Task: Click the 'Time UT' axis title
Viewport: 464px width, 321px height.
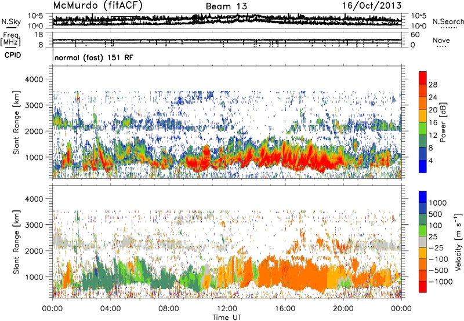Action: (227, 318)
